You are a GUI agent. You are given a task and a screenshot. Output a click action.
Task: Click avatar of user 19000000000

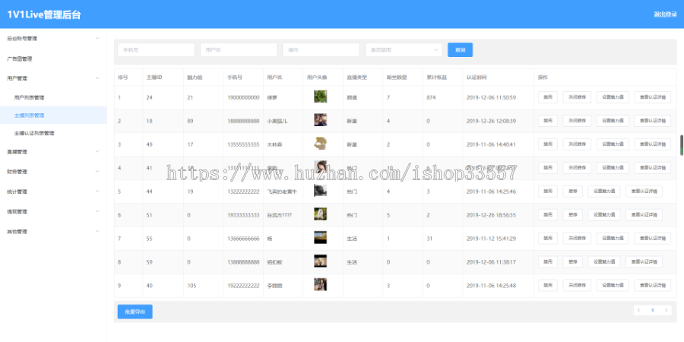point(320,97)
